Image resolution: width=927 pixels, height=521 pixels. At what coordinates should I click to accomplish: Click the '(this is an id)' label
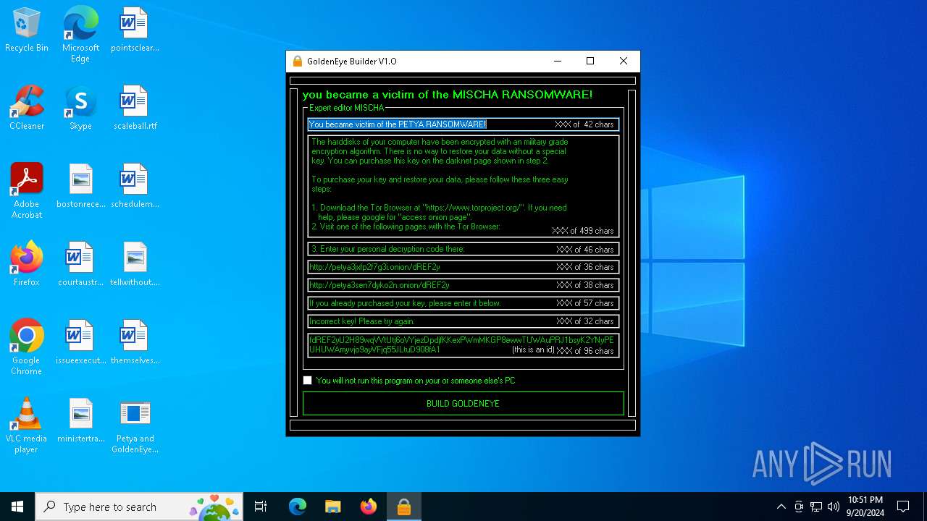[533, 350]
